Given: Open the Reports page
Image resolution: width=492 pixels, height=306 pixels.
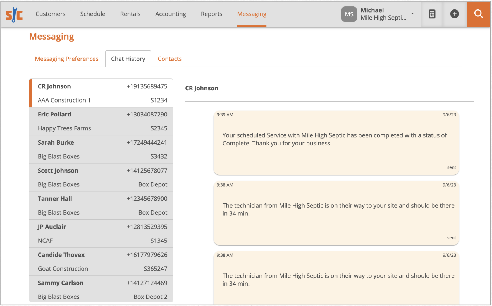Looking at the screenshot, I should [211, 14].
